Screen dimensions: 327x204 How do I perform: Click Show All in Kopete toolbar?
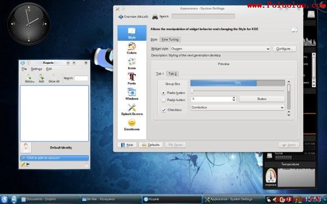[x=54, y=78]
